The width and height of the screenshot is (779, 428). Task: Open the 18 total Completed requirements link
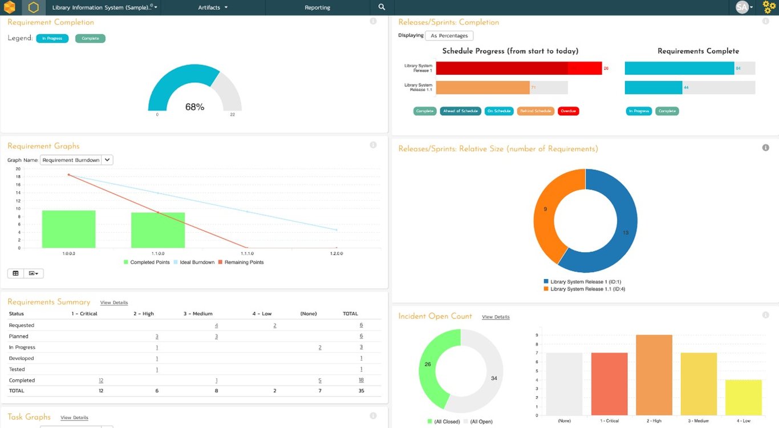(x=361, y=380)
